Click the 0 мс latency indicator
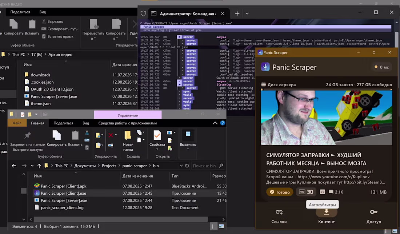 click(x=381, y=67)
